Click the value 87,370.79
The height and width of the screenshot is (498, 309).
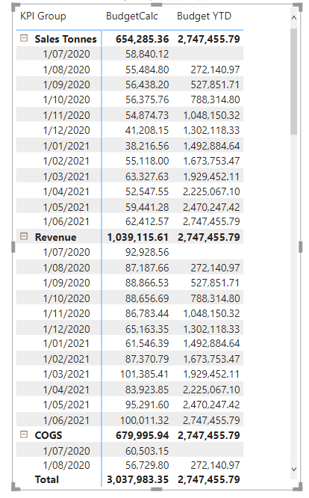pyautogui.click(x=147, y=359)
